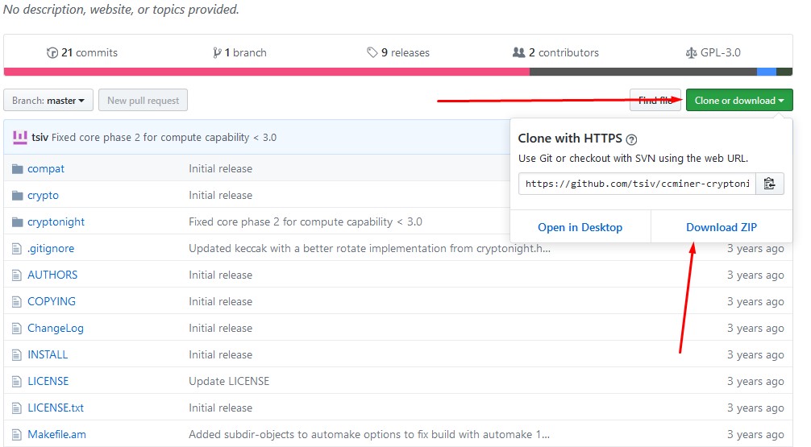The width and height of the screenshot is (811, 447).
Task: Open the LICENSE file
Action: tap(48, 382)
